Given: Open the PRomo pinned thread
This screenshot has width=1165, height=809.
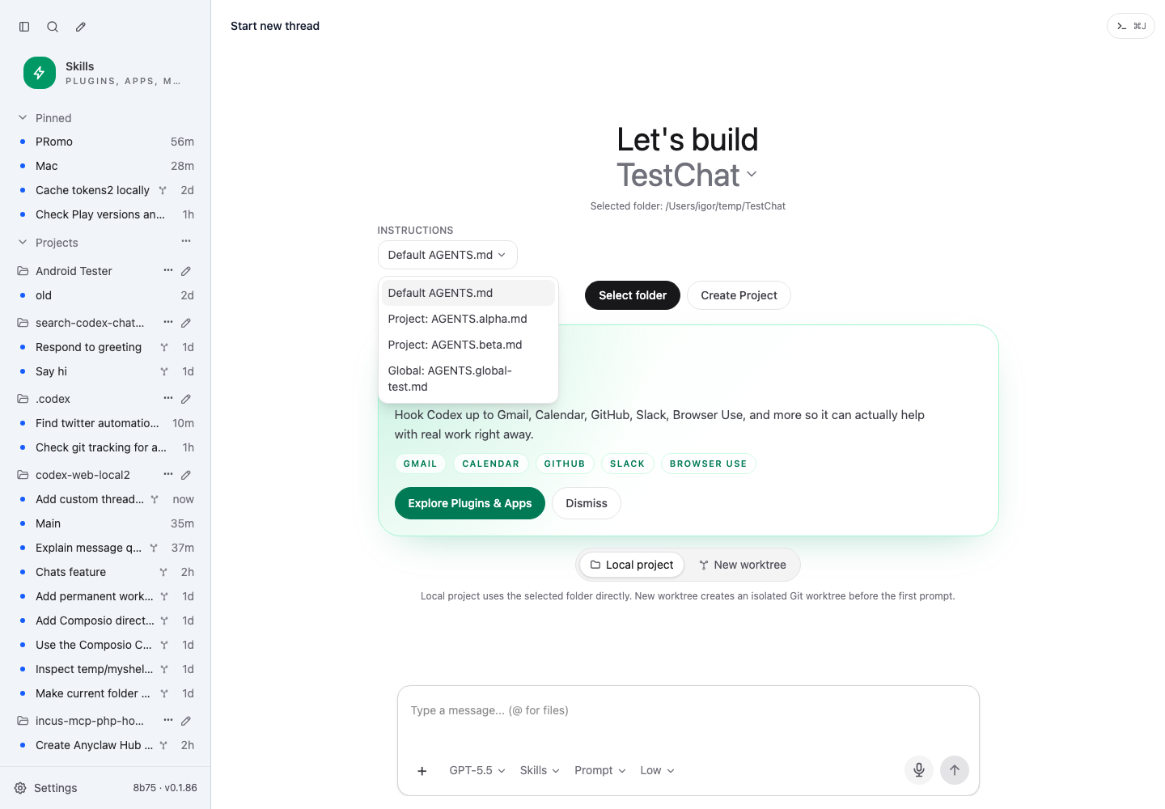Looking at the screenshot, I should (105, 142).
